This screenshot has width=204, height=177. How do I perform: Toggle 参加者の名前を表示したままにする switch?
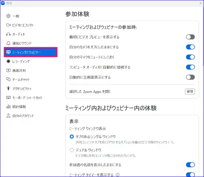[x=190, y=165]
